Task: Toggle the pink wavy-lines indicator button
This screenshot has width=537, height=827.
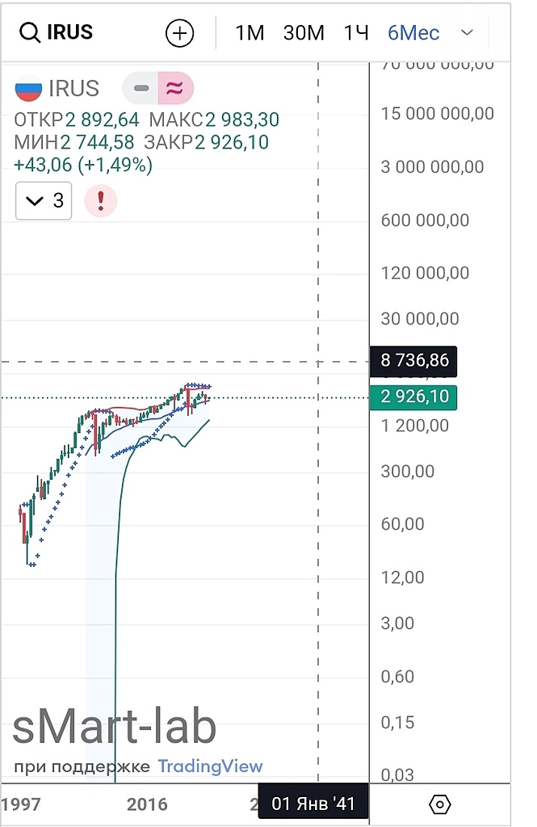Action: [x=174, y=88]
